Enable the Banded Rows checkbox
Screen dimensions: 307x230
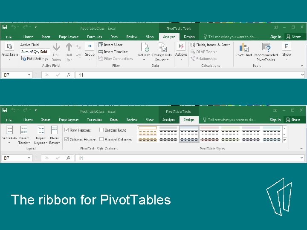click(101, 130)
